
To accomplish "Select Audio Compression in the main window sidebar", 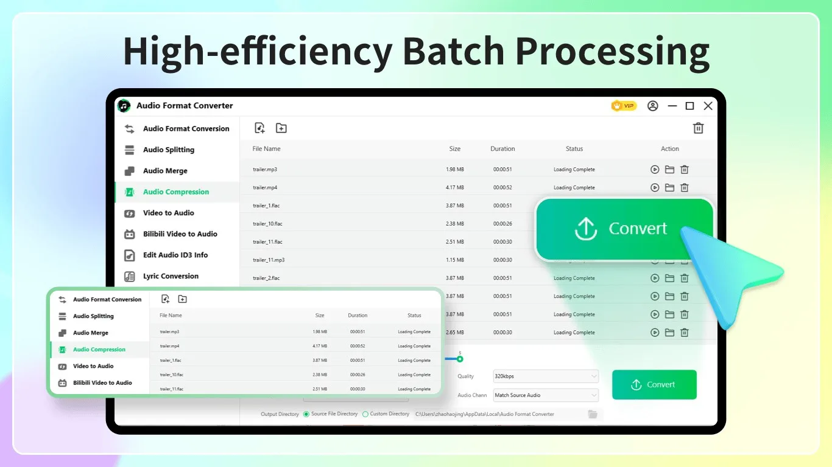I will pos(177,192).
